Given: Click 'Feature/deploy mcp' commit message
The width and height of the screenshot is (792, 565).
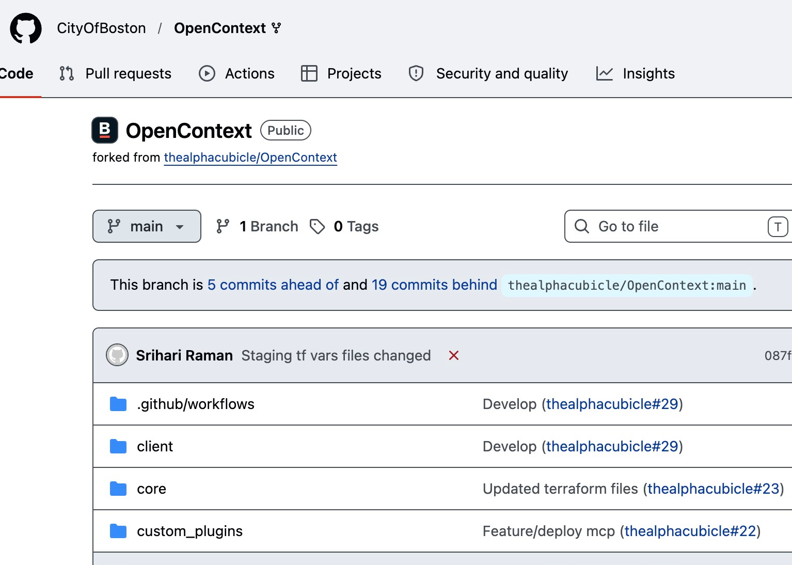Looking at the screenshot, I should coord(549,531).
